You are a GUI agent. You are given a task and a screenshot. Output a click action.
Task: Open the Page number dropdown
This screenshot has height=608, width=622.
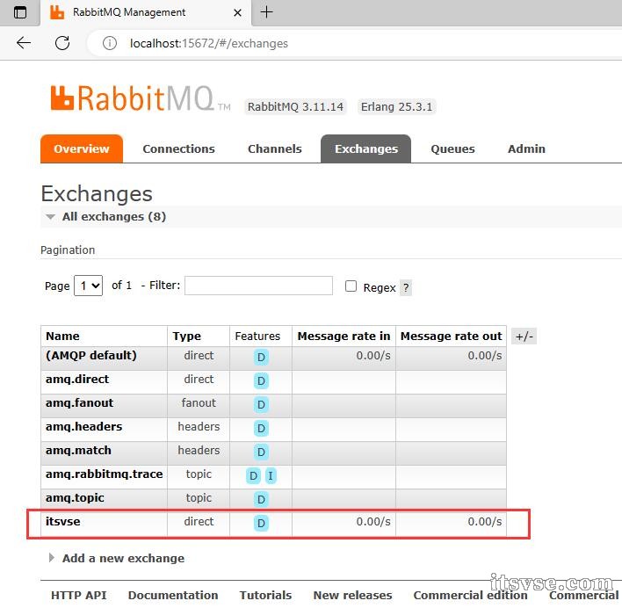click(89, 286)
